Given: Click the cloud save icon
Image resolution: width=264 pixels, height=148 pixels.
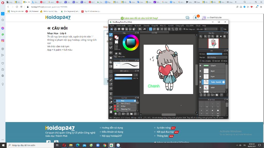Looking at the screenshot, I should [x=112, y=29].
